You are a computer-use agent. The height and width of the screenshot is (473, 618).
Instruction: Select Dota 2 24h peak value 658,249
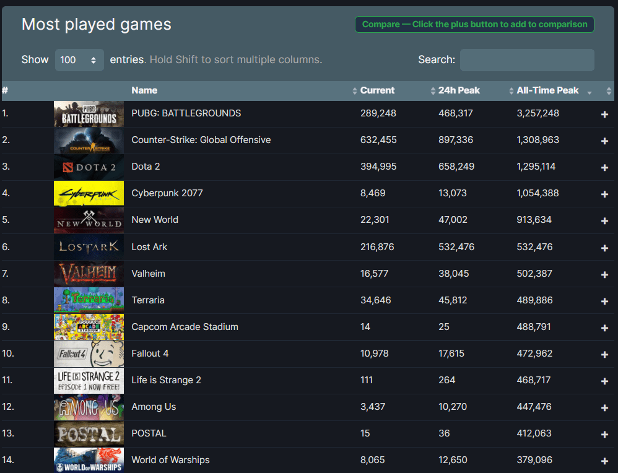[x=456, y=167]
